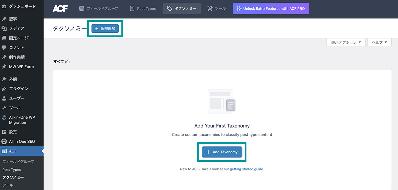The height and width of the screenshot is (190, 398).
Task: Click the Plugins (プラグイン) plug icon
Action: point(4,89)
